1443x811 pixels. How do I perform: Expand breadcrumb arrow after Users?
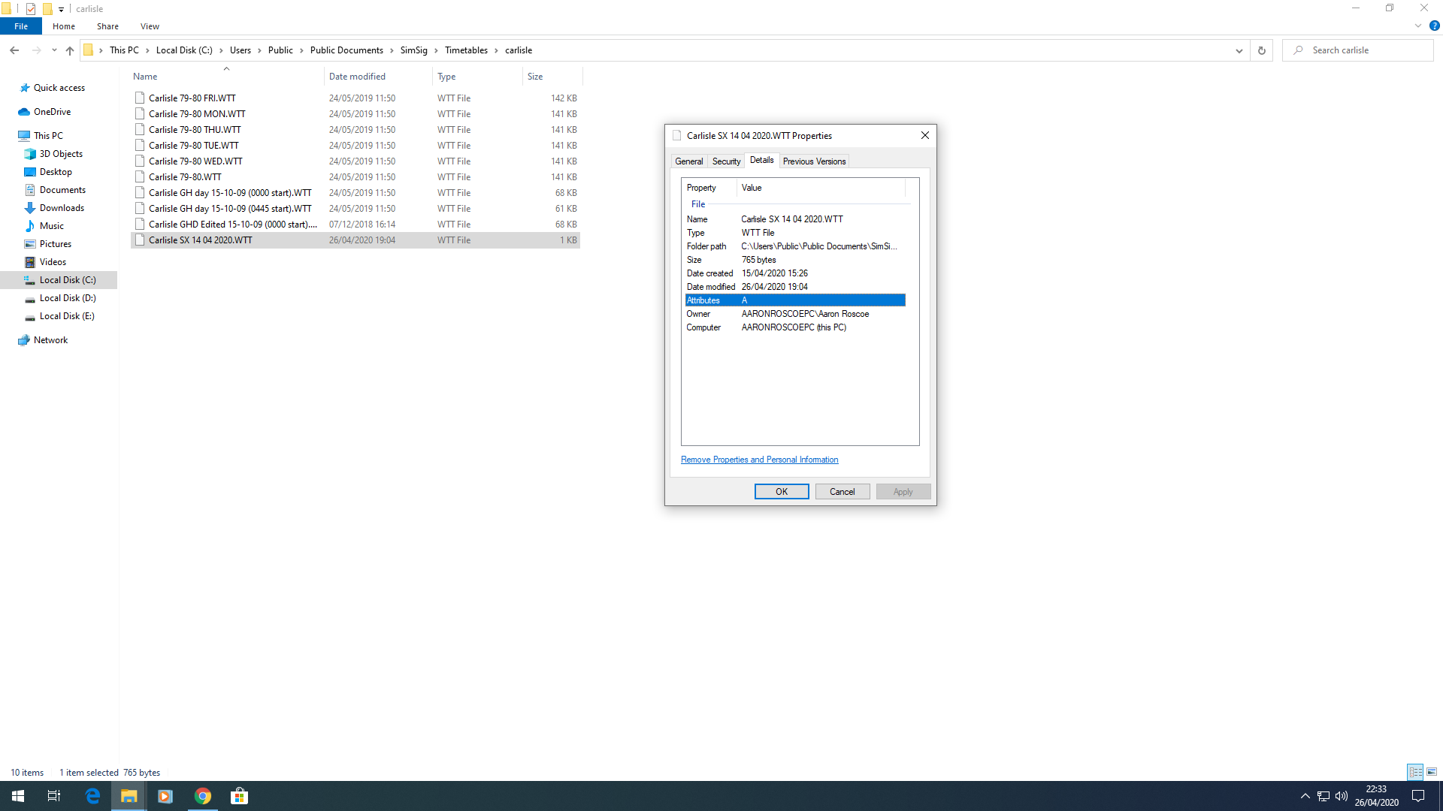click(259, 50)
